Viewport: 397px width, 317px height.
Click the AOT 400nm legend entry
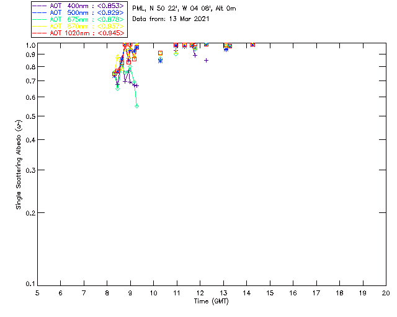click(x=79, y=6)
